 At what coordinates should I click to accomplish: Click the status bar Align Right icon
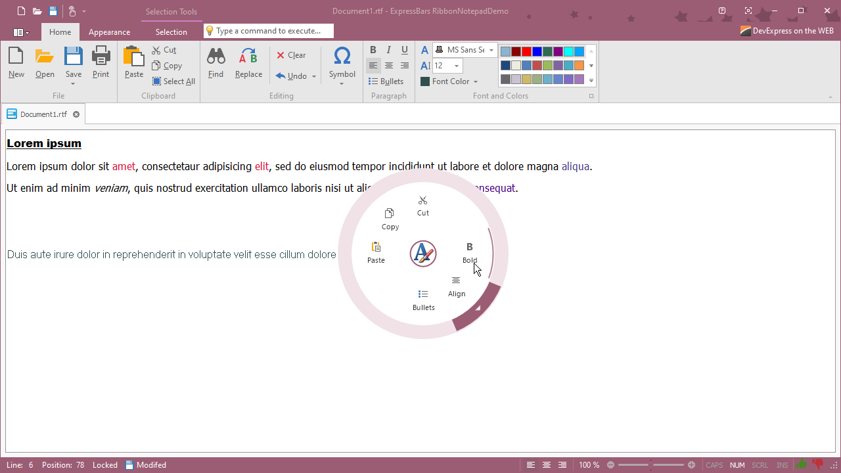pos(562,465)
